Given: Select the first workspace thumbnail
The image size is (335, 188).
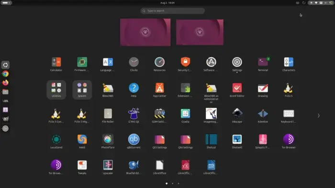Looking at the screenshot, I should click(145, 32).
